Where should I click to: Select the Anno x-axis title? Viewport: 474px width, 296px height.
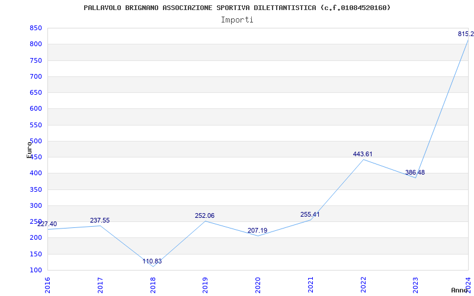click(460, 290)
